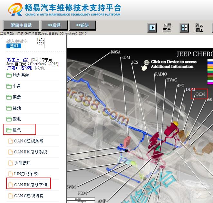213x203 pixels.
Task: Click folder icon beside 配电
Action: pyautogui.click(x=9, y=119)
